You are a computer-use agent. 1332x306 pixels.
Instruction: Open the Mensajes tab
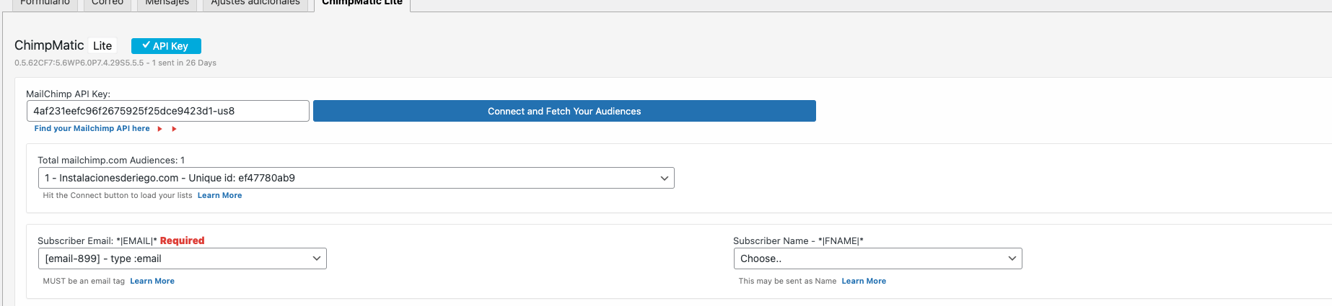point(167,4)
